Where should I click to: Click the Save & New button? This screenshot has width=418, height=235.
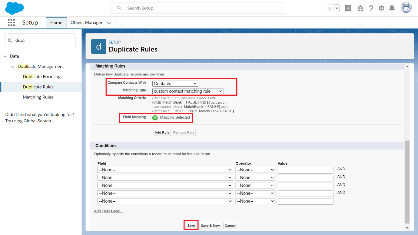point(210,226)
